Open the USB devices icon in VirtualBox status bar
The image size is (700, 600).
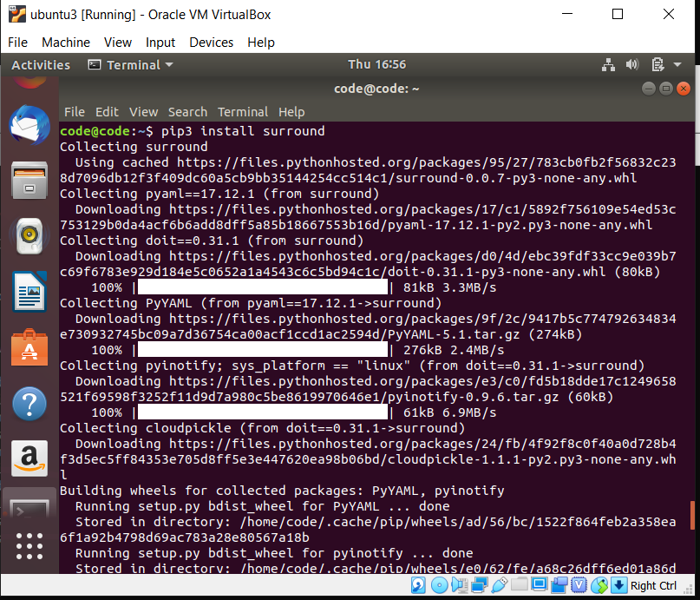(x=499, y=585)
